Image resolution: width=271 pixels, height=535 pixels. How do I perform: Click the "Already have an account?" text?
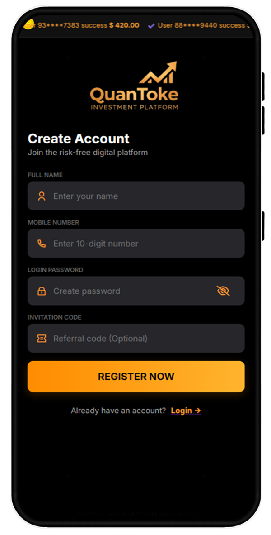click(x=118, y=411)
